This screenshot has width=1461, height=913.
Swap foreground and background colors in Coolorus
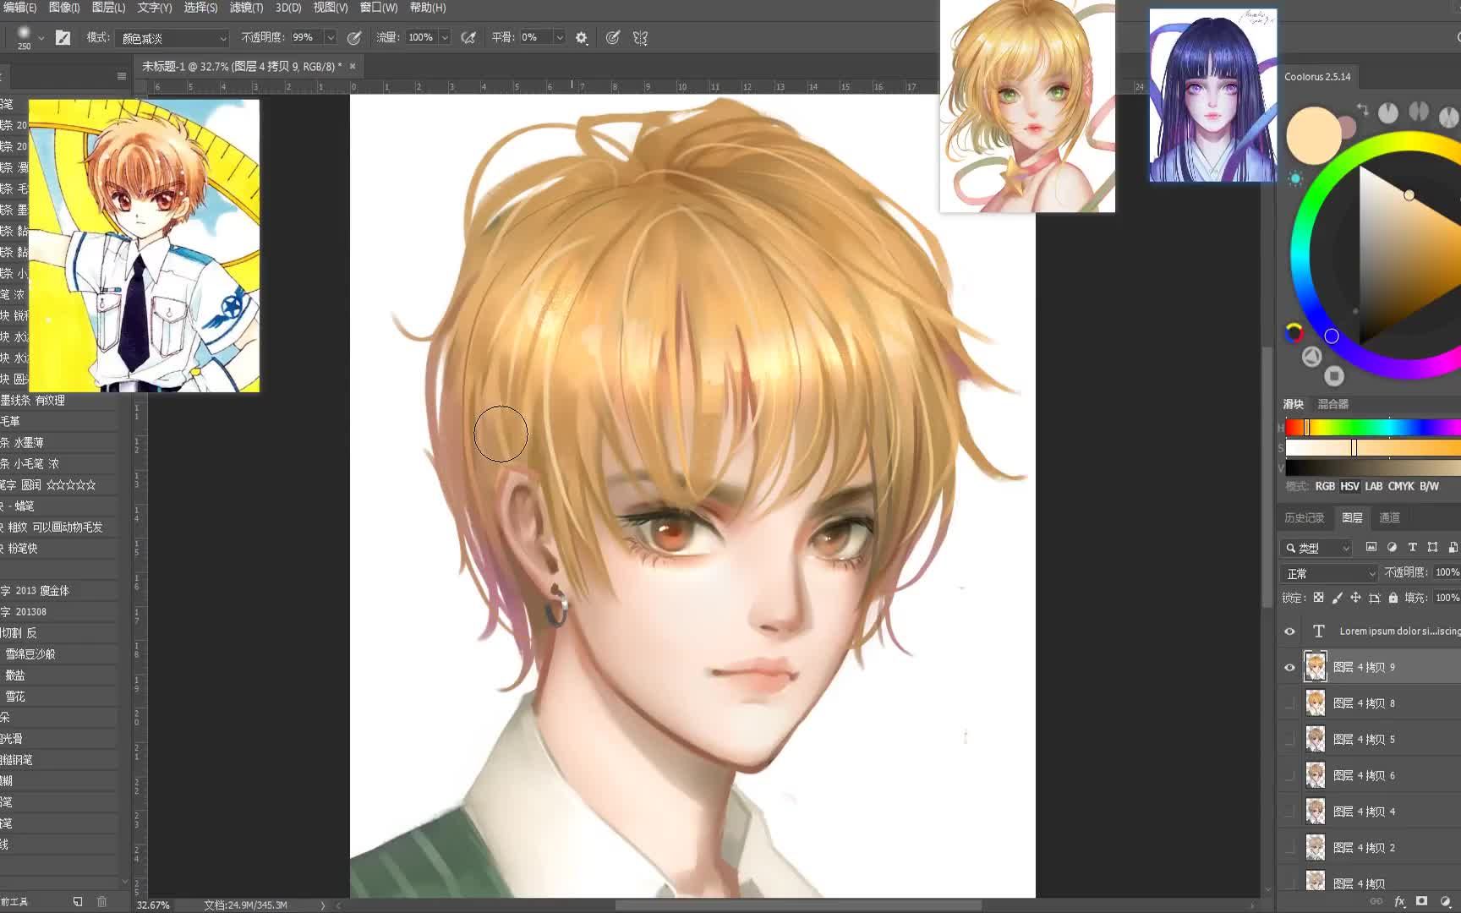pyautogui.click(x=1362, y=109)
